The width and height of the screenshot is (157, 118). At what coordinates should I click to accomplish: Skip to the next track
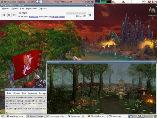pyautogui.click(x=14, y=15)
